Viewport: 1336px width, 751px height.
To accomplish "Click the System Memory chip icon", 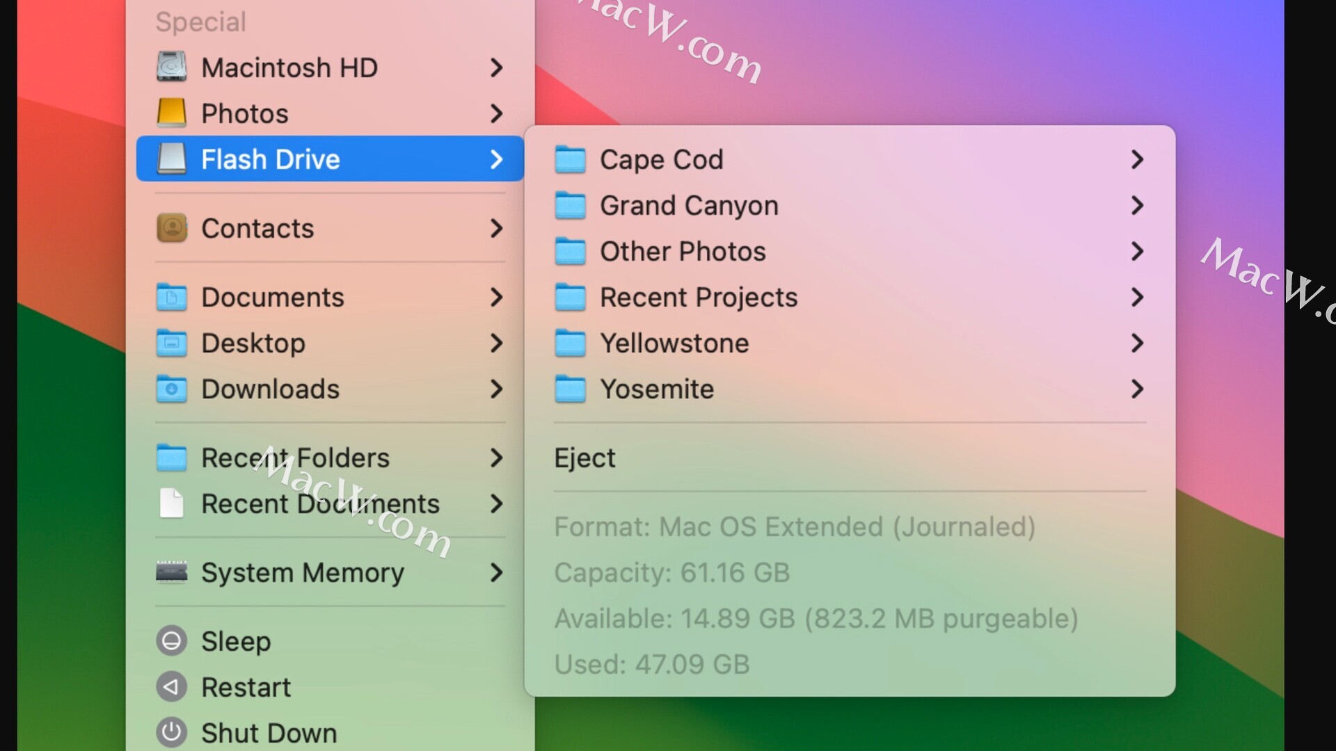I will 171,572.
